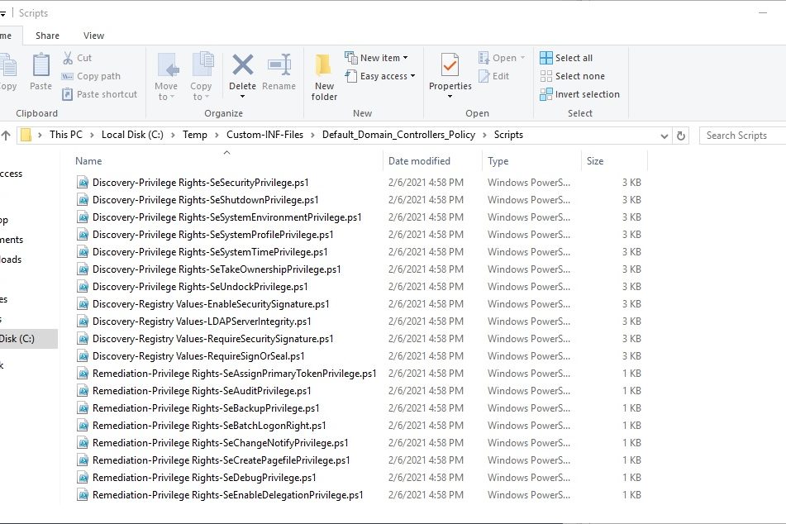
Task: Sort by the Size column header
Action: pyautogui.click(x=595, y=161)
